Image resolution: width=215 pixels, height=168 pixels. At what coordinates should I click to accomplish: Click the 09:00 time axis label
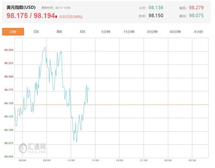[x=47, y=160]
